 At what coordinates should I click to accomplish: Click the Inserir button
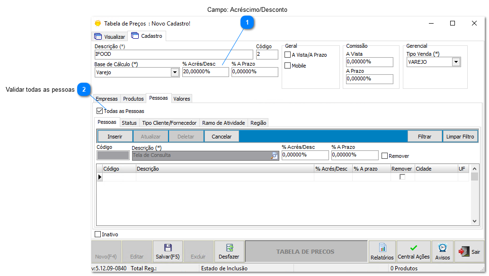coord(114,136)
